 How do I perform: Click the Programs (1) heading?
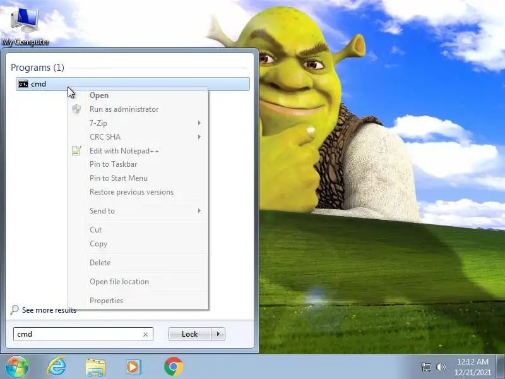click(37, 68)
